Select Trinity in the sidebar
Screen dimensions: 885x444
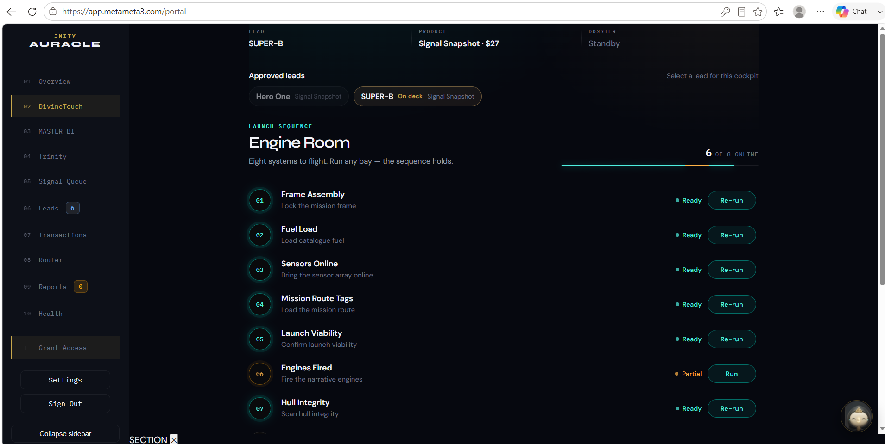pos(65,156)
